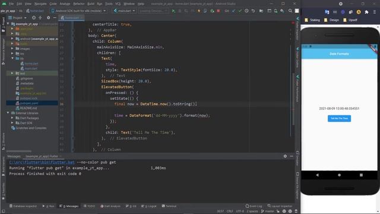Collapse External Libraries node

point(8,113)
